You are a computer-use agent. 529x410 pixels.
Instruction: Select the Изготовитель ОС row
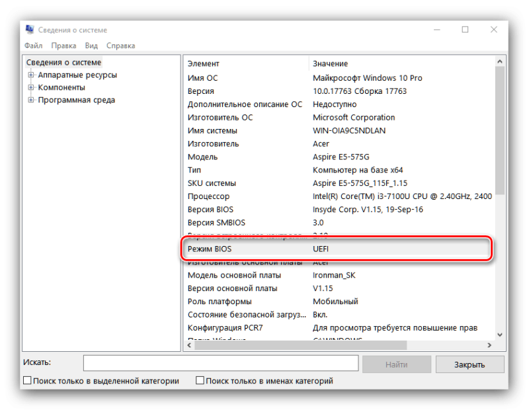[x=339, y=118]
